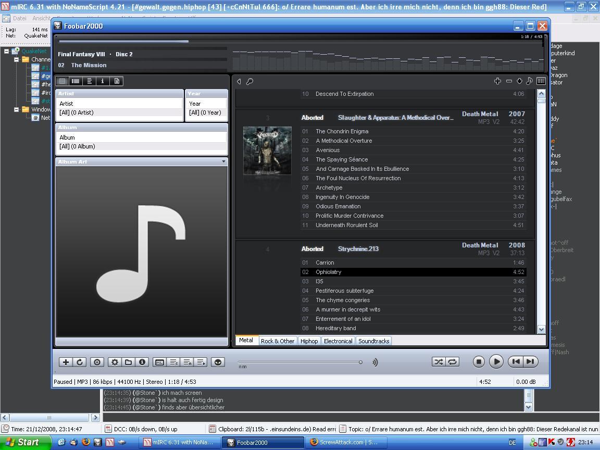
Task: Click the small 'i' info icon above Artist panel
Action: (x=103, y=81)
